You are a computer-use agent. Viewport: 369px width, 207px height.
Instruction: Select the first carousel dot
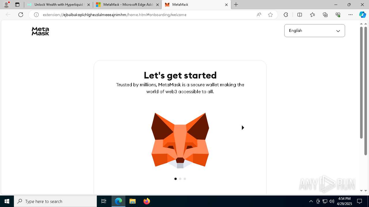(x=176, y=179)
